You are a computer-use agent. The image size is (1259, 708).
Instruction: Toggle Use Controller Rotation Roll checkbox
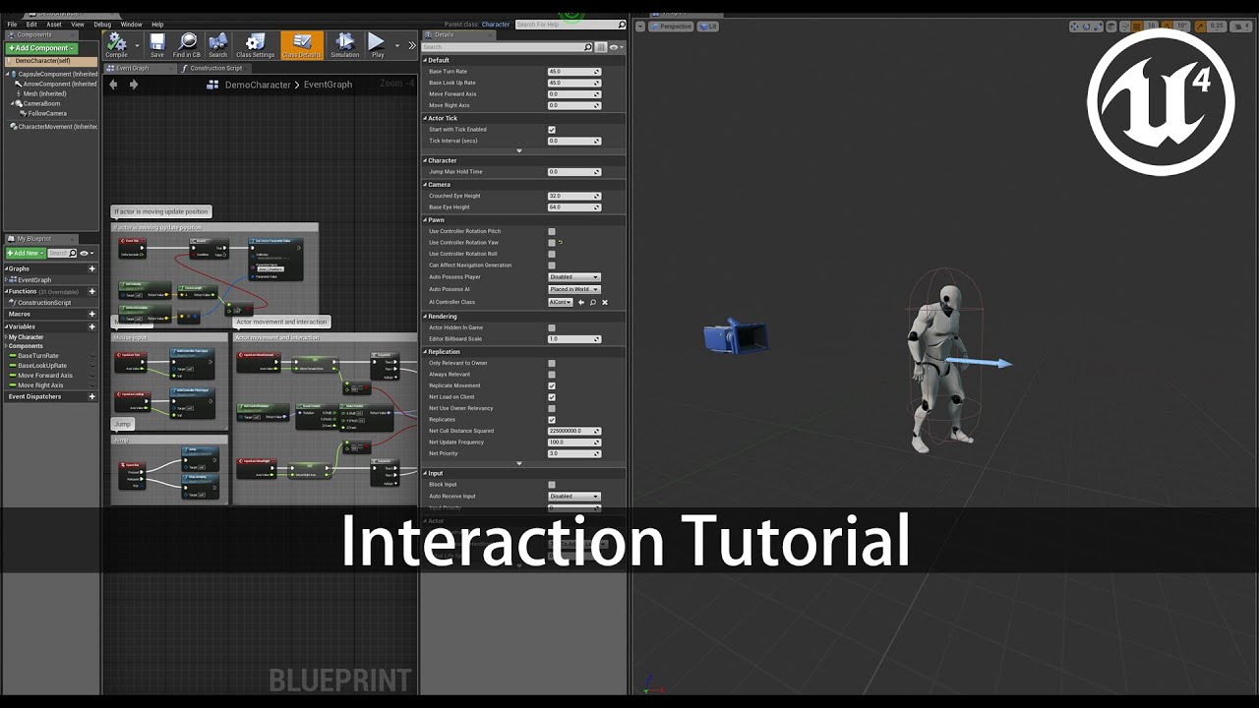552,254
